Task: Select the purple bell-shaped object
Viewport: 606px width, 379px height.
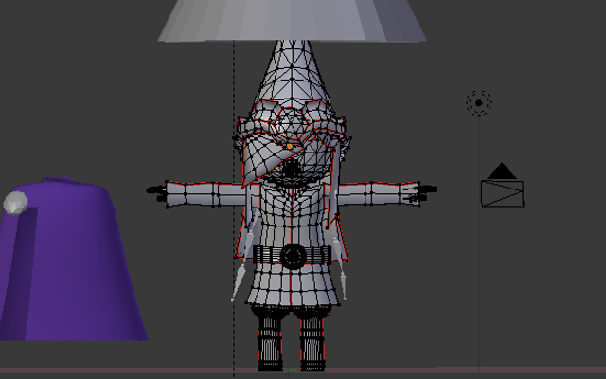Action: 72,259
